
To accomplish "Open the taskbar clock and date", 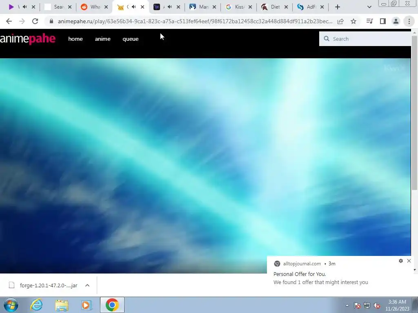I will pyautogui.click(x=397, y=305).
